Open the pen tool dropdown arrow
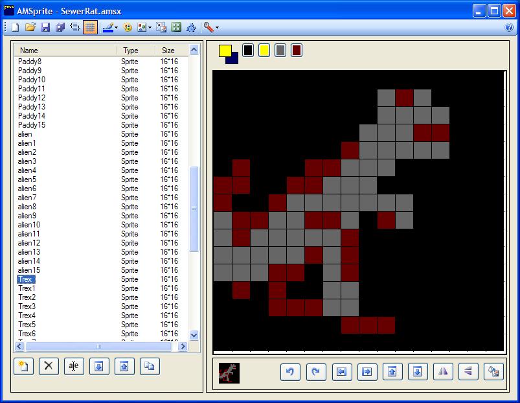520x403 pixels. (x=116, y=28)
